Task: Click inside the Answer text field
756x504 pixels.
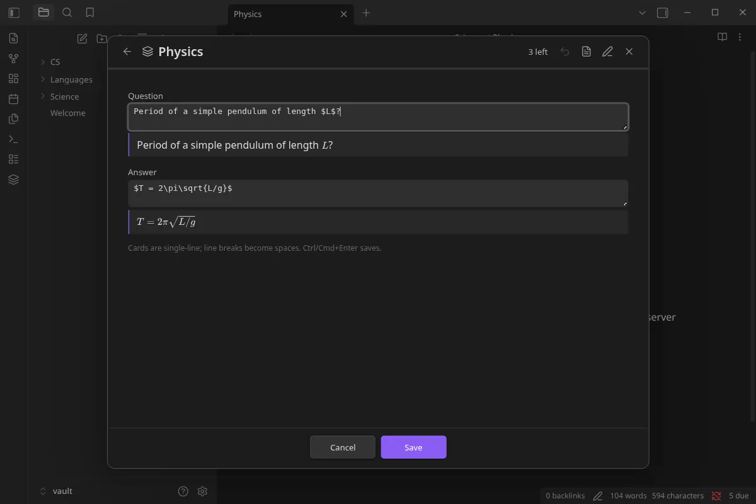Action: [378, 193]
